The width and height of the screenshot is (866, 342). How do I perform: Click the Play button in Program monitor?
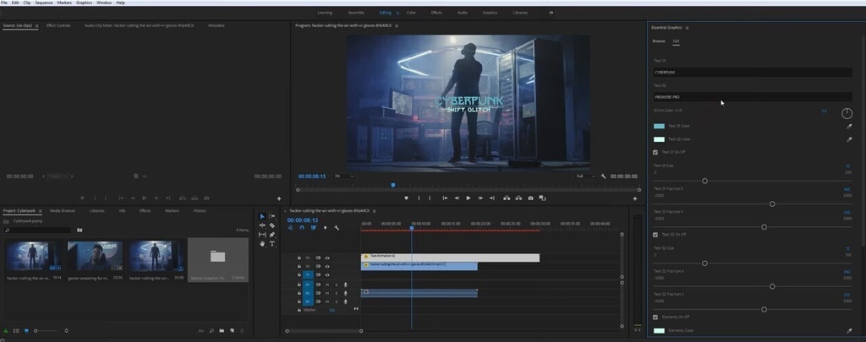[469, 198]
